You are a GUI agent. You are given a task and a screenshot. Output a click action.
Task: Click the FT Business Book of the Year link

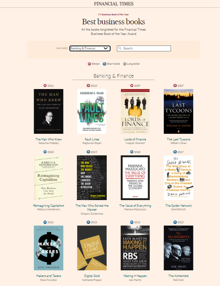113,15
